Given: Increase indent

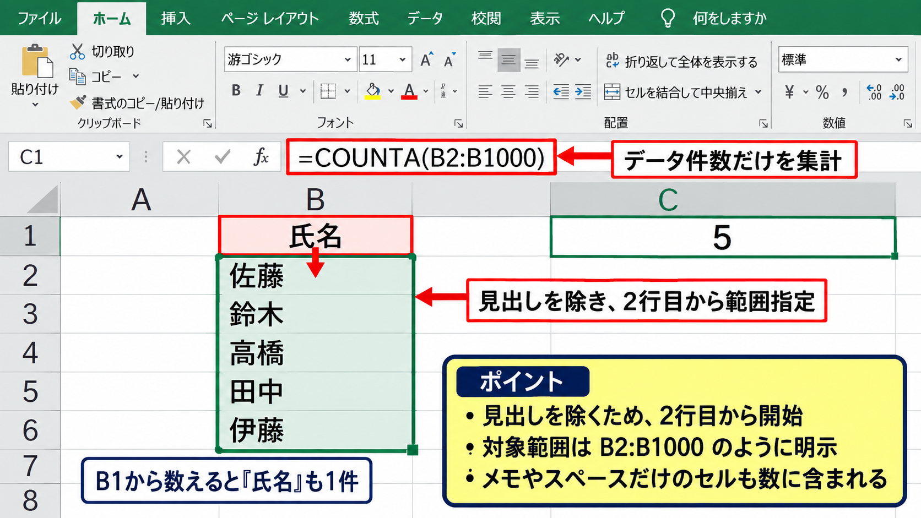Looking at the screenshot, I should 583,91.
